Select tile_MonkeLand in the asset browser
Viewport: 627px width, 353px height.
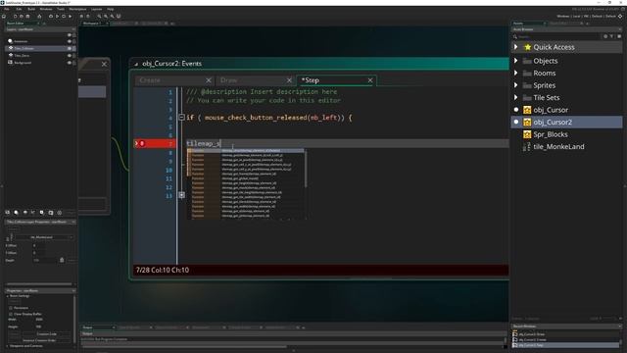click(558, 147)
